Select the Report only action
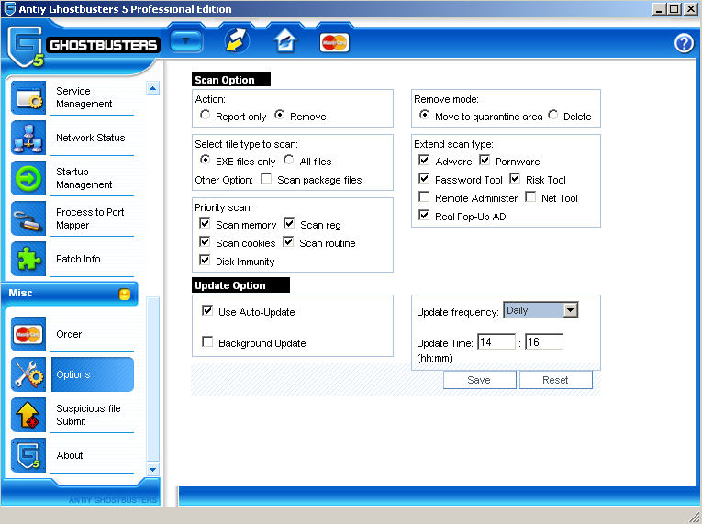Screen dimensions: 702x524 205,115
